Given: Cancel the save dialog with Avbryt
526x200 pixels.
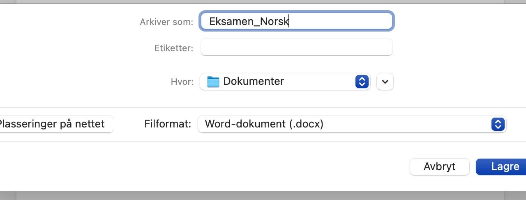Looking at the screenshot, I should pyautogui.click(x=440, y=167).
